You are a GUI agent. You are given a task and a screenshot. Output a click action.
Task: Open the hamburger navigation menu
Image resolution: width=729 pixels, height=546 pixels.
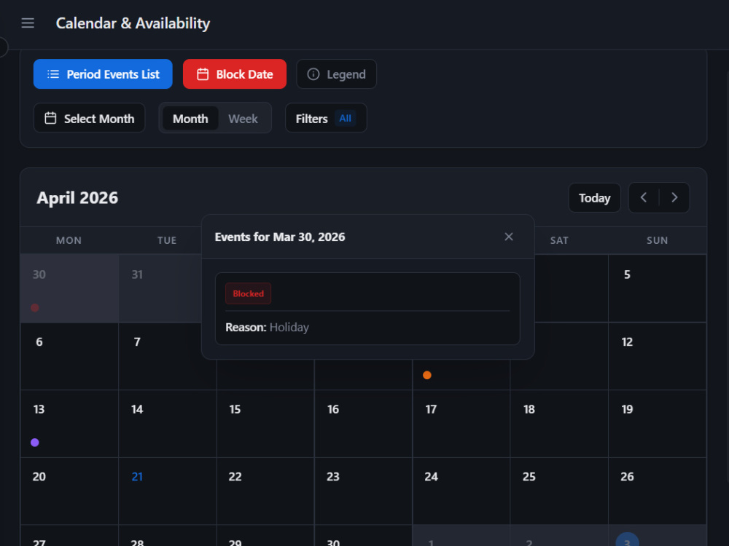point(28,23)
